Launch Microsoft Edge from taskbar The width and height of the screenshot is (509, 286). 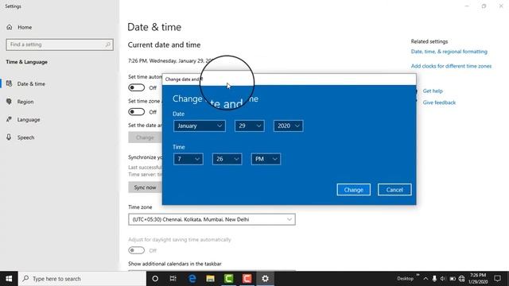(x=192, y=279)
